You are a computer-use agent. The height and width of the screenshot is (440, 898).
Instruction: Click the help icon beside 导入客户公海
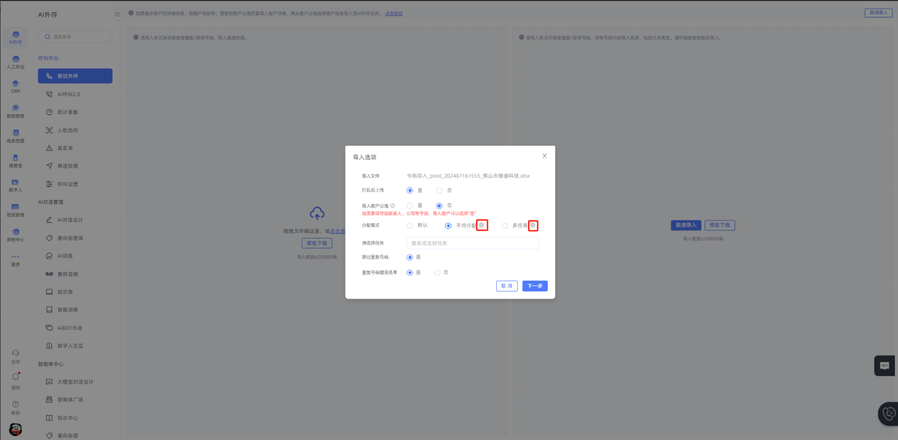click(x=393, y=206)
